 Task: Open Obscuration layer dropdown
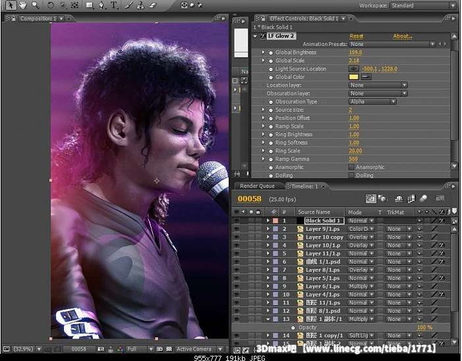pyautogui.click(x=378, y=93)
